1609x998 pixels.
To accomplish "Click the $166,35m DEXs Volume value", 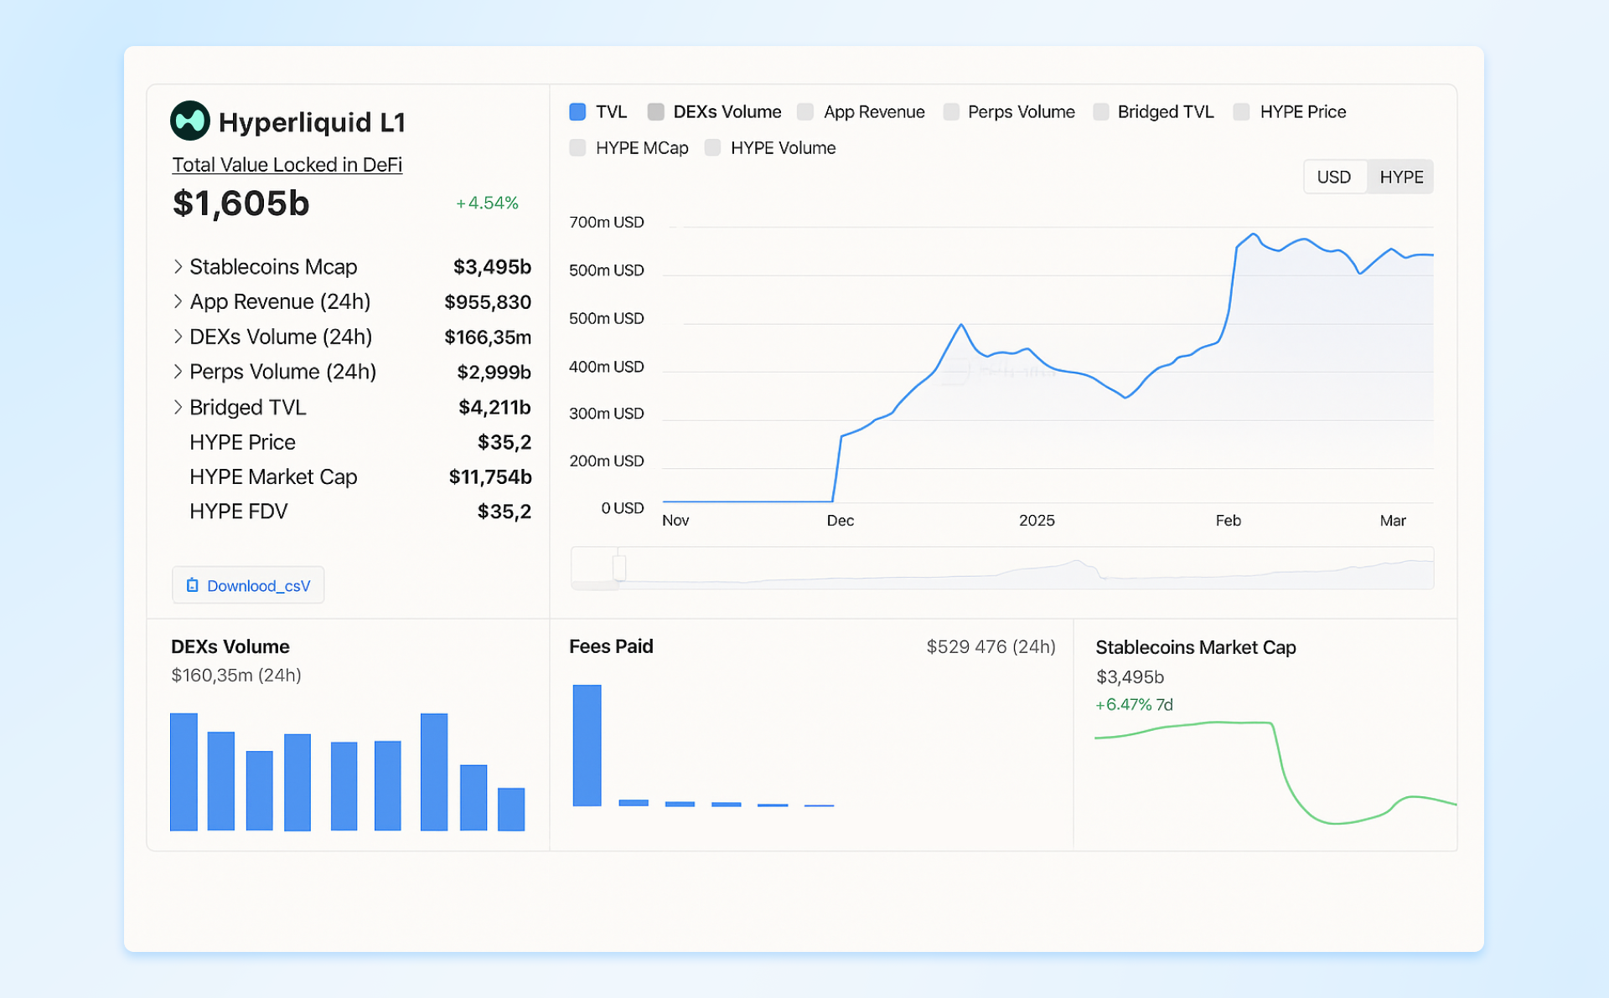I will click(488, 337).
